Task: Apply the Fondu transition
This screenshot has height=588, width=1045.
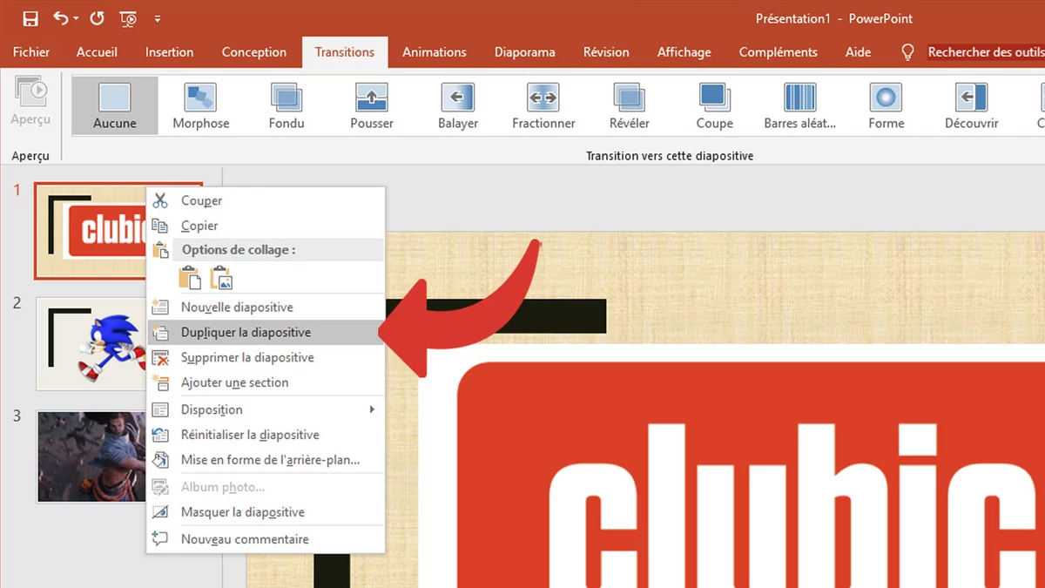Action: point(286,105)
